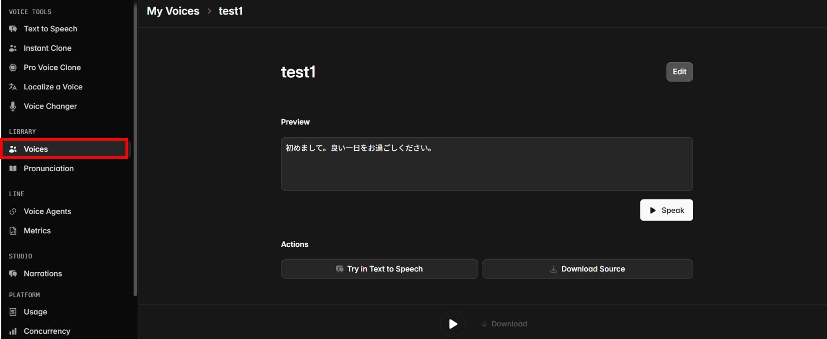Image resolution: width=827 pixels, height=339 pixels.
Task: Click the Narrations sidebar icon
Action: click(13, 274)
